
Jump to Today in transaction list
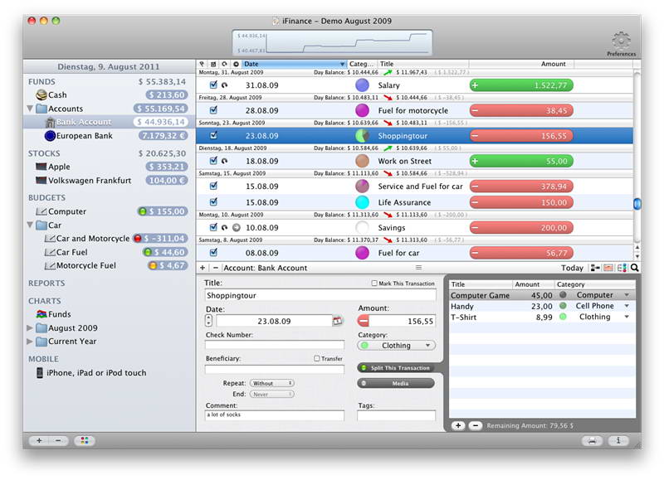click(572, 268)
